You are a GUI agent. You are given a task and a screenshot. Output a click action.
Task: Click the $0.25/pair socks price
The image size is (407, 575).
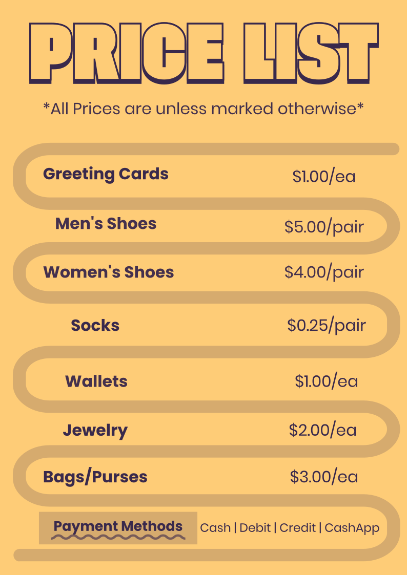coord(327,325)
